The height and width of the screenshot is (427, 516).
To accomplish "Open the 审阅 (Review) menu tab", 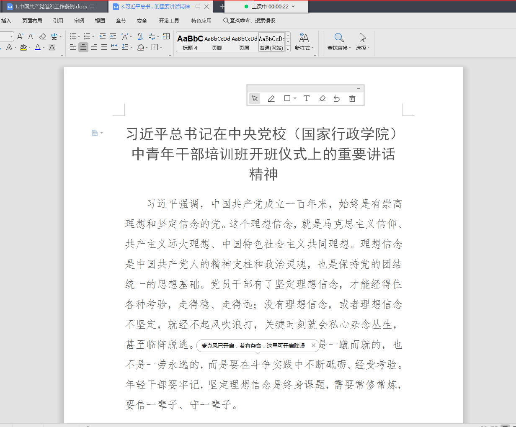I will tap(79, 21).
